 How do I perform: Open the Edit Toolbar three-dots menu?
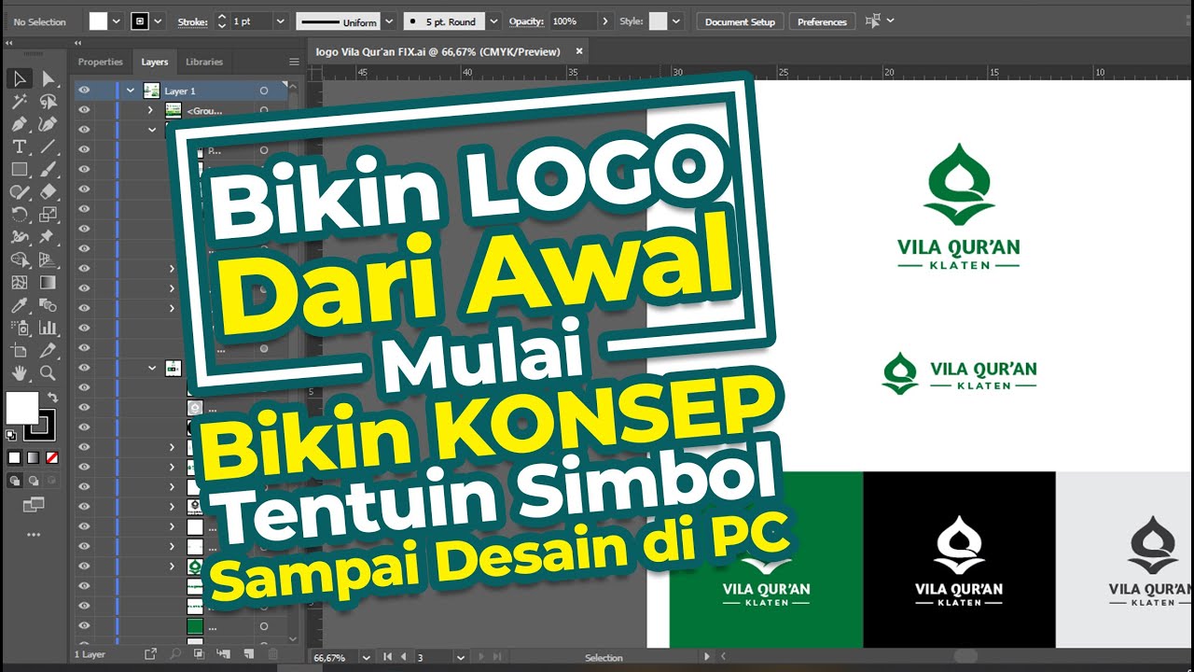[x=34, y=536]
